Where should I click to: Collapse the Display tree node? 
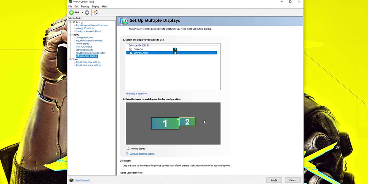pyautogui.click(x=70, y=34)
